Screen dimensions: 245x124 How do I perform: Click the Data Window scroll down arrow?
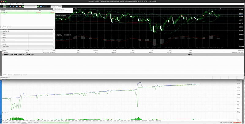54,47
